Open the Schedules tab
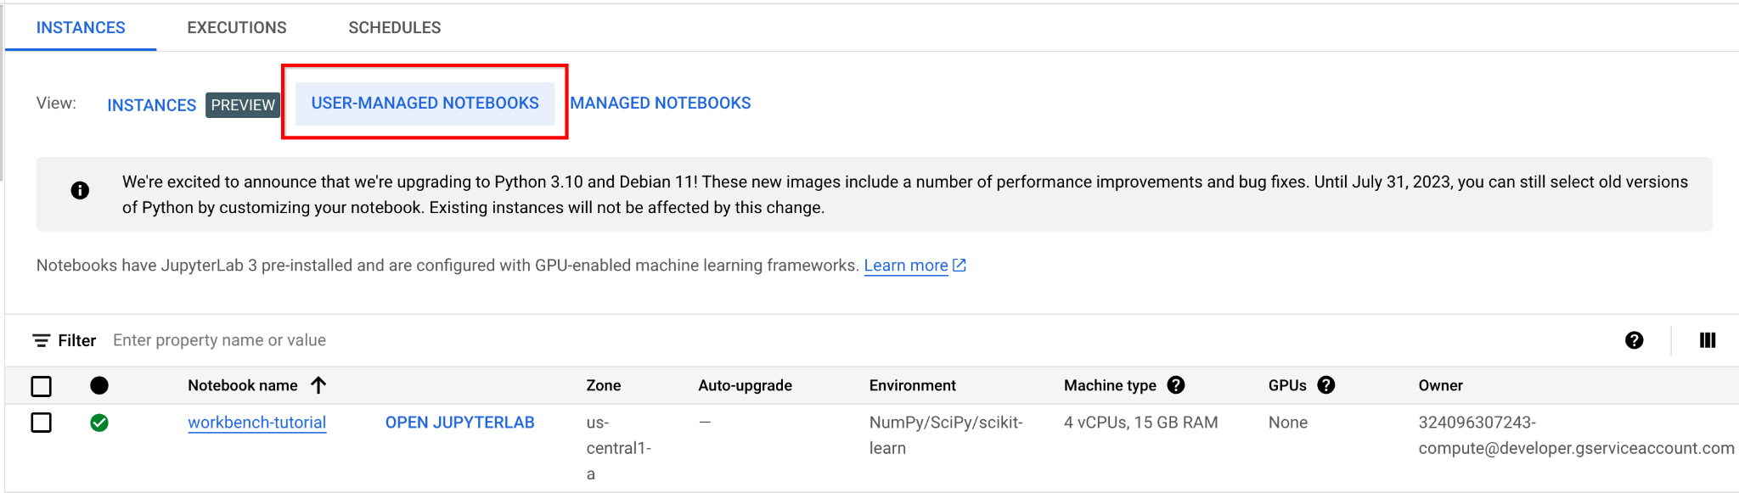1739x493 pixels. 395,28
